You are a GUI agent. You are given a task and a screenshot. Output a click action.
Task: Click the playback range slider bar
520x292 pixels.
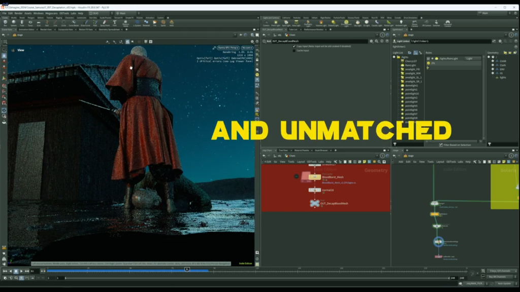[x=257, y=278]
